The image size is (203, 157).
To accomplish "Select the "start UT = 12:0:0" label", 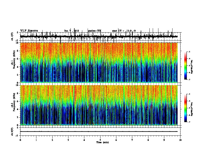I will click(124, 31).
